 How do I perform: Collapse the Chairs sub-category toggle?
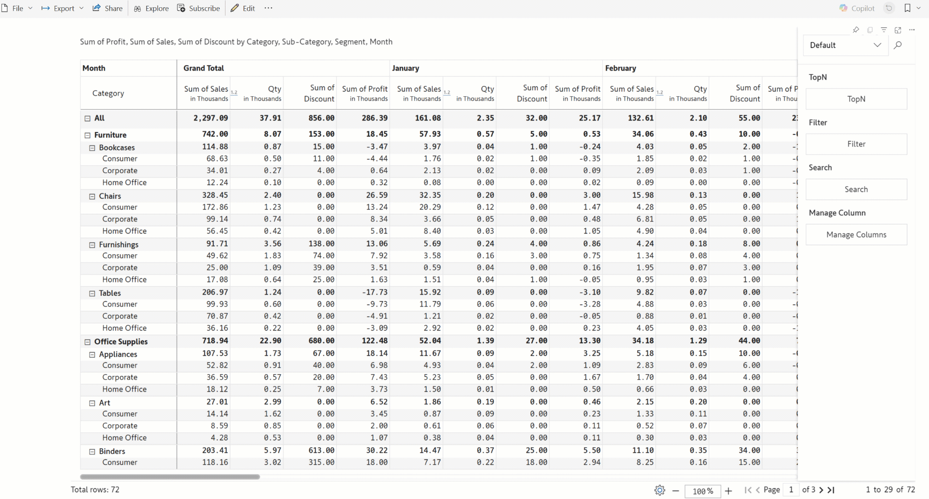92,196
